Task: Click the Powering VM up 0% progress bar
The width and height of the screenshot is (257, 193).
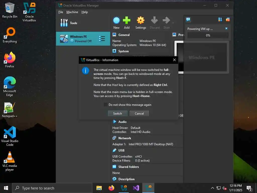Action: click(x=208, y=35)
